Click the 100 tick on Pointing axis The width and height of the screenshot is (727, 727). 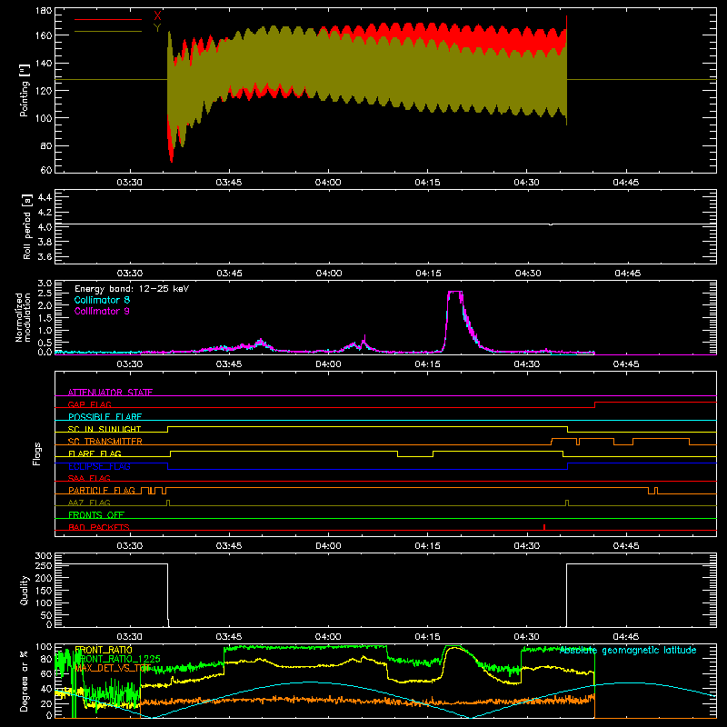point(44,118)
